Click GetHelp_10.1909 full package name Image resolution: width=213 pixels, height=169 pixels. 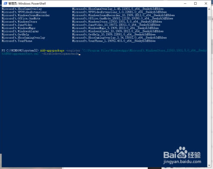coord(114,34)
